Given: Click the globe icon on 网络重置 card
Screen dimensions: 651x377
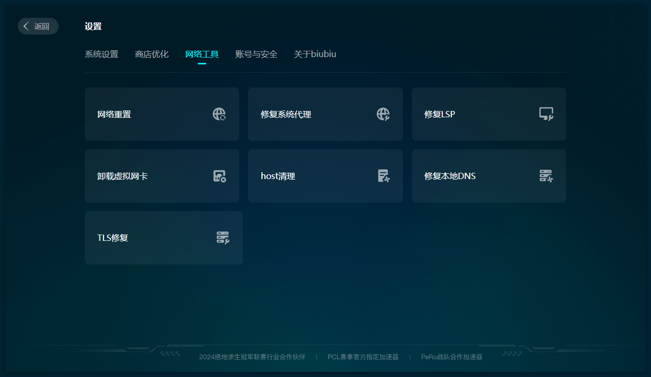Looking at the screenshot, I should pos(219,114).
